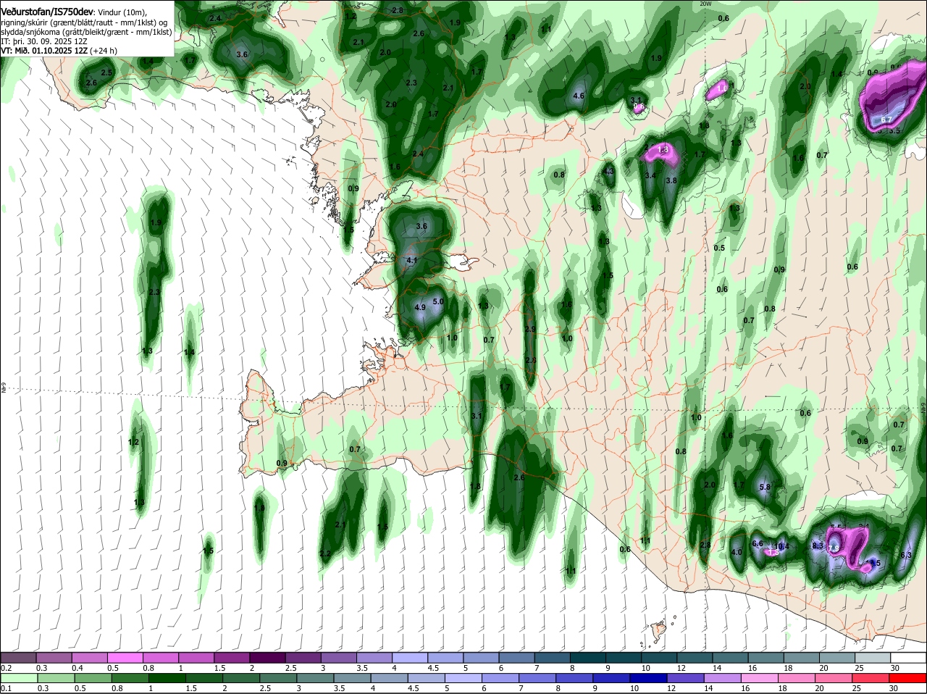Viewport: 927px width, 694px height.
Task: Click the 0.1 label in the legend
Action: [6, 688]
